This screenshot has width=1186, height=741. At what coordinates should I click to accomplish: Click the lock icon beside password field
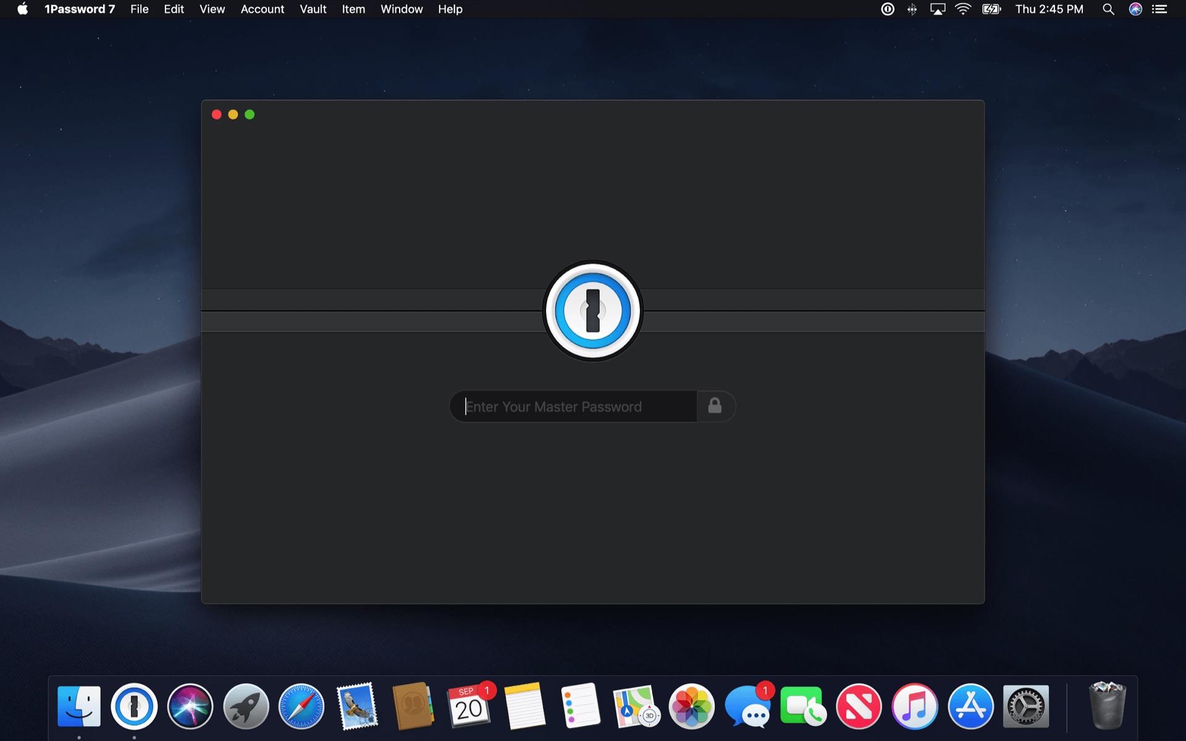coord(715,406)
